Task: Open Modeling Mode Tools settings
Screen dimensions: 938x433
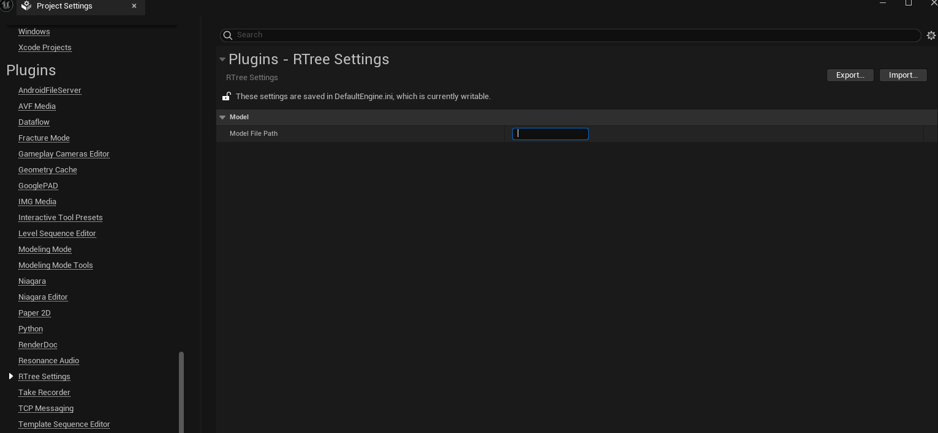Action: (x=56, y=265)
